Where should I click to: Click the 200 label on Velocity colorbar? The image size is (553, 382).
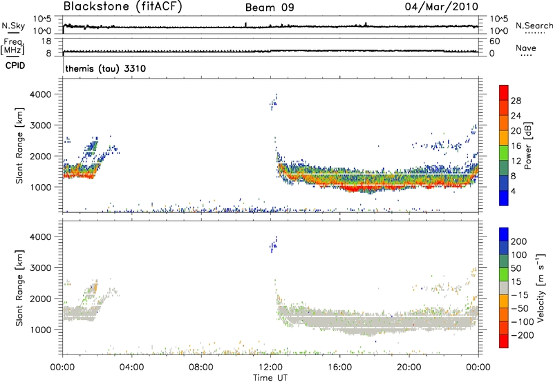[x=519, y=241]
